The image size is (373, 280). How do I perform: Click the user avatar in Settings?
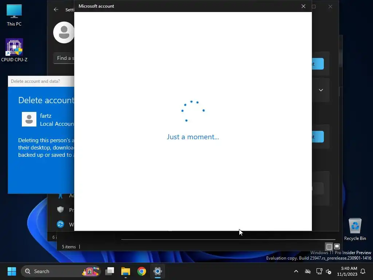pyautogui.click(x=63, y=32)
